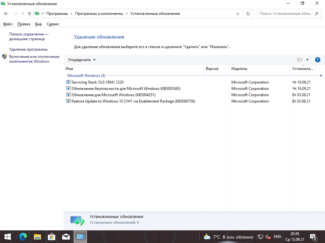Viewport: 325px width, 243px height.
Task: Click the icon beside KB5000736 entry
Action: coord(69,101)
